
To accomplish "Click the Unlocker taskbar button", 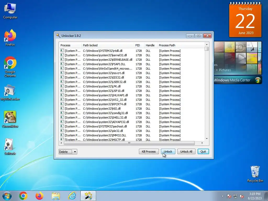I will point(88,196).
